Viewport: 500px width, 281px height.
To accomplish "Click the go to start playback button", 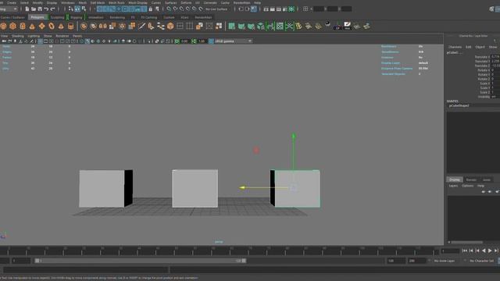I will tap(465, 251).
